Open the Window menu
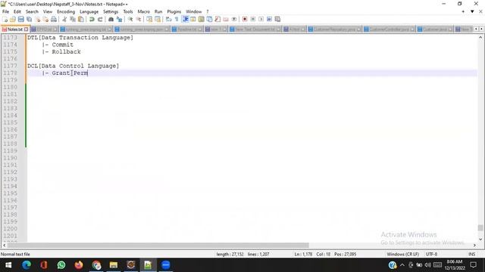Screen dimensions: 485x272 point(194,12)
